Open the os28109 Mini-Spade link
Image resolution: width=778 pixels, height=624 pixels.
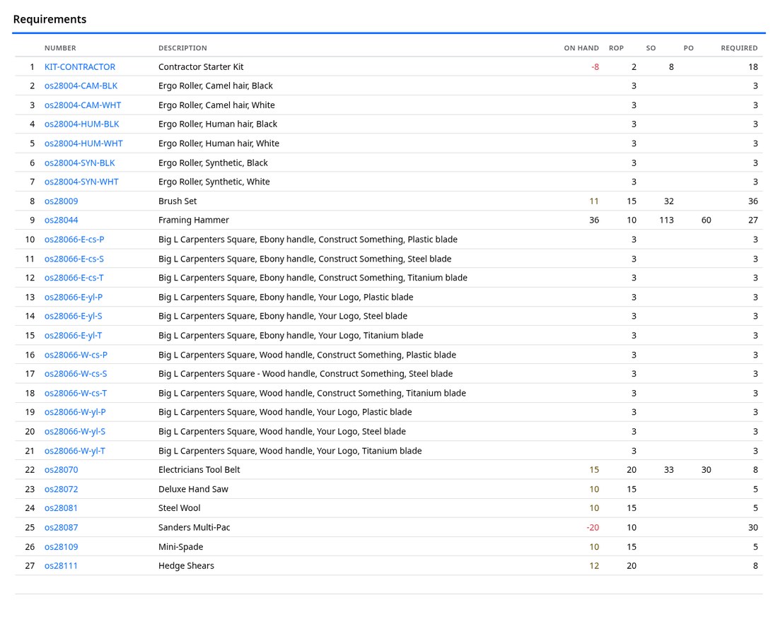(x=61, y=547)
